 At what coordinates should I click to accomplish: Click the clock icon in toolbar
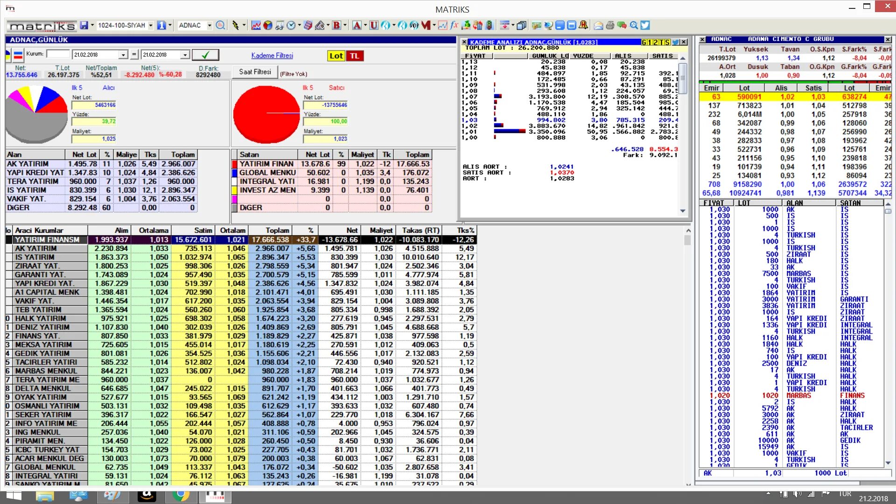point(291,25)
